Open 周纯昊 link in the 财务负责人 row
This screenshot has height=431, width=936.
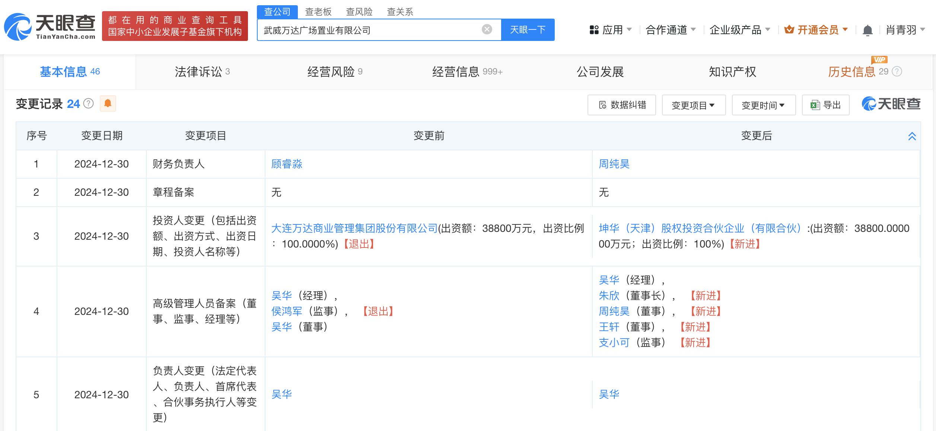point(614,164)
